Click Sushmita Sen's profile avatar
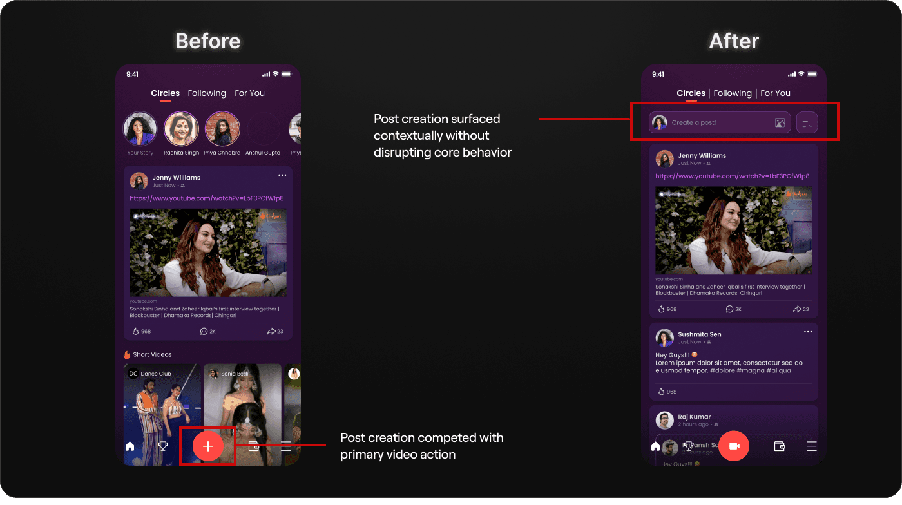This screenshot has height=505, width=902. pos(664,338)
